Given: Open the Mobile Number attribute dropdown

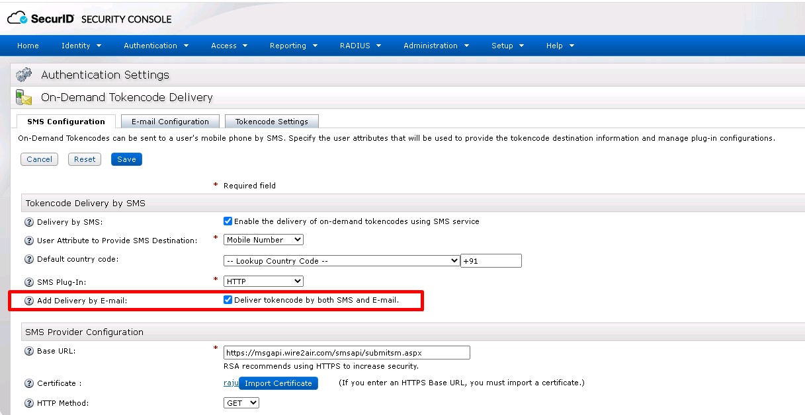Looking at the screenshot, I should coord(263,240).
